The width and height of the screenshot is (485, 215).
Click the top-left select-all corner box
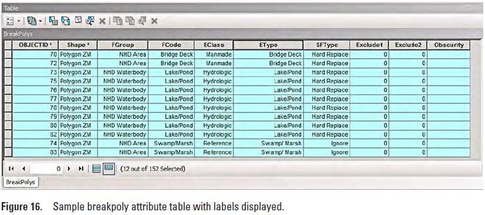(x=8, y=45)
